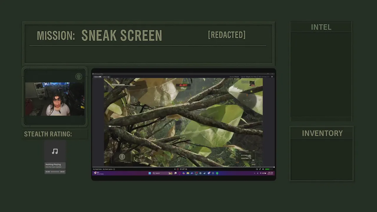This screenshot has height=212, width=377.
Task: Click the snapshot icon in capture bar
Action: [257, 169]
